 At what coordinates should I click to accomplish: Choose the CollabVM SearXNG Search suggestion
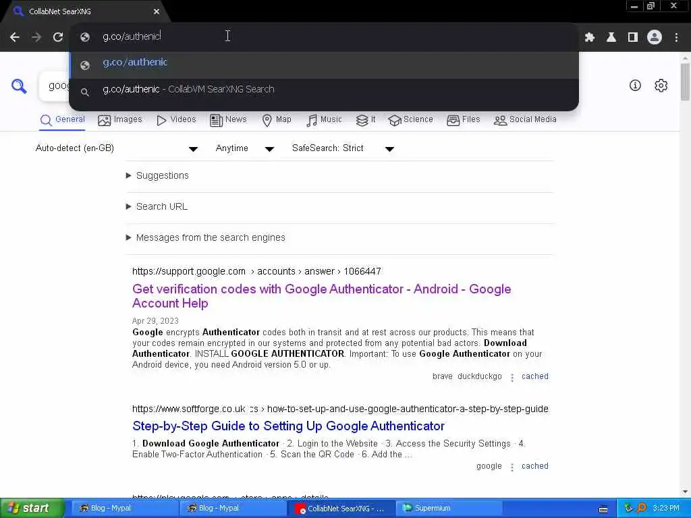click(324, 90)
